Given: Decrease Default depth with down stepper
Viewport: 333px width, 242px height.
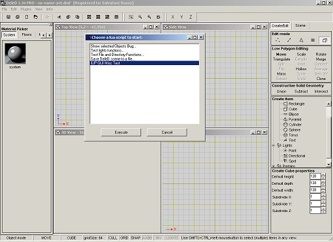Looking at the screenshot, I should (323, 185).
